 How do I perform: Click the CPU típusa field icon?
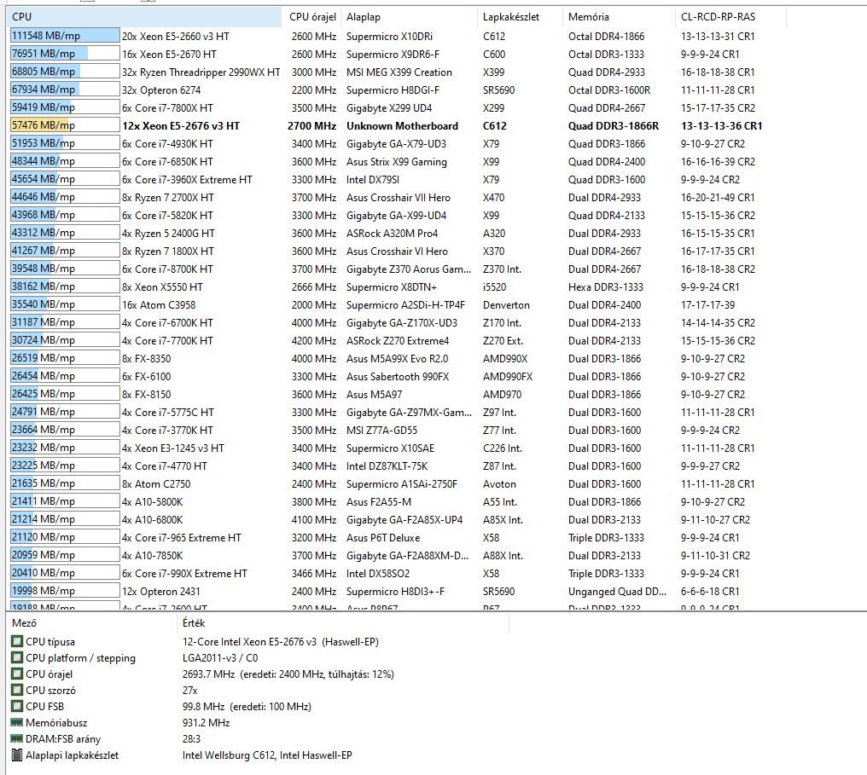click(17, 642)
